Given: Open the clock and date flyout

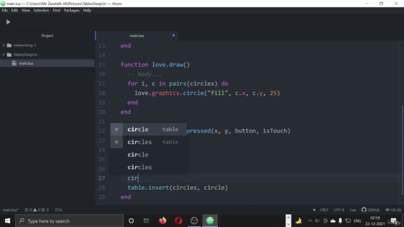Looking at the screenshot, I should (375, 221).
